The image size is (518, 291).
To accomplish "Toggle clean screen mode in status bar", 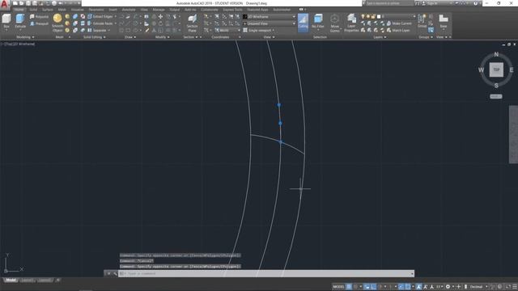I will tap(508, 287).
